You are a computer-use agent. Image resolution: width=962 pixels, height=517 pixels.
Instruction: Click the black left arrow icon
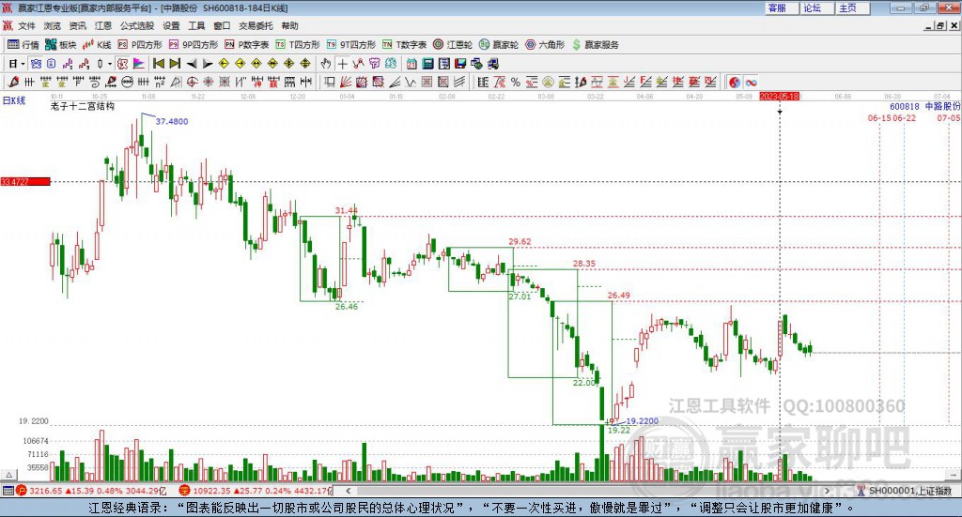192,64
